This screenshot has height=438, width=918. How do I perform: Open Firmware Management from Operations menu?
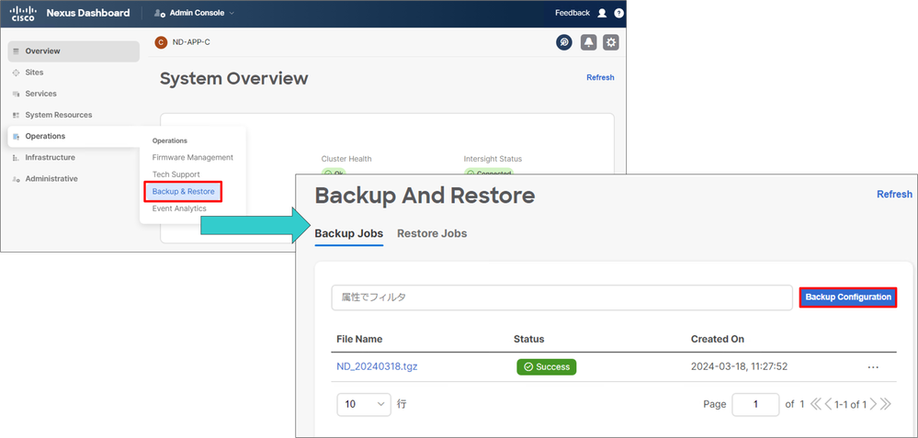point(193,157)
